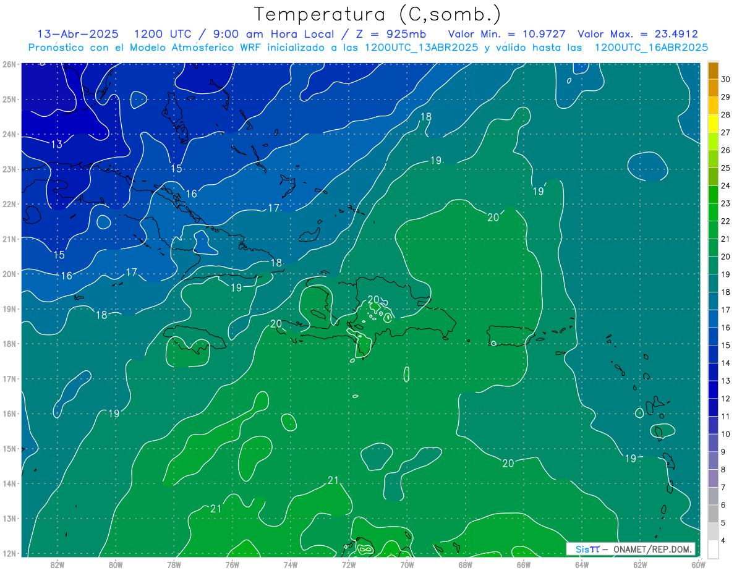Click latitude axis label "24N"
742x573 pixels.
pos(9,134)
